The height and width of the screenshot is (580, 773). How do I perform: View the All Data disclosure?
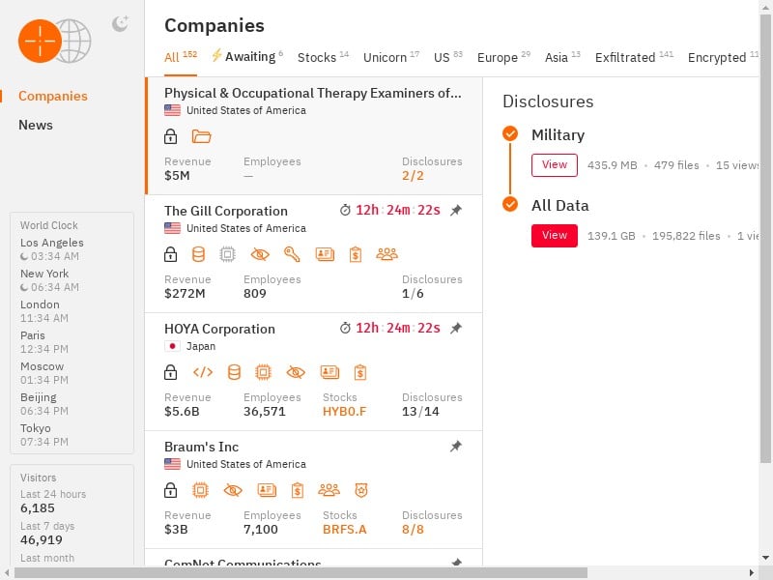[x=555, y=235]
